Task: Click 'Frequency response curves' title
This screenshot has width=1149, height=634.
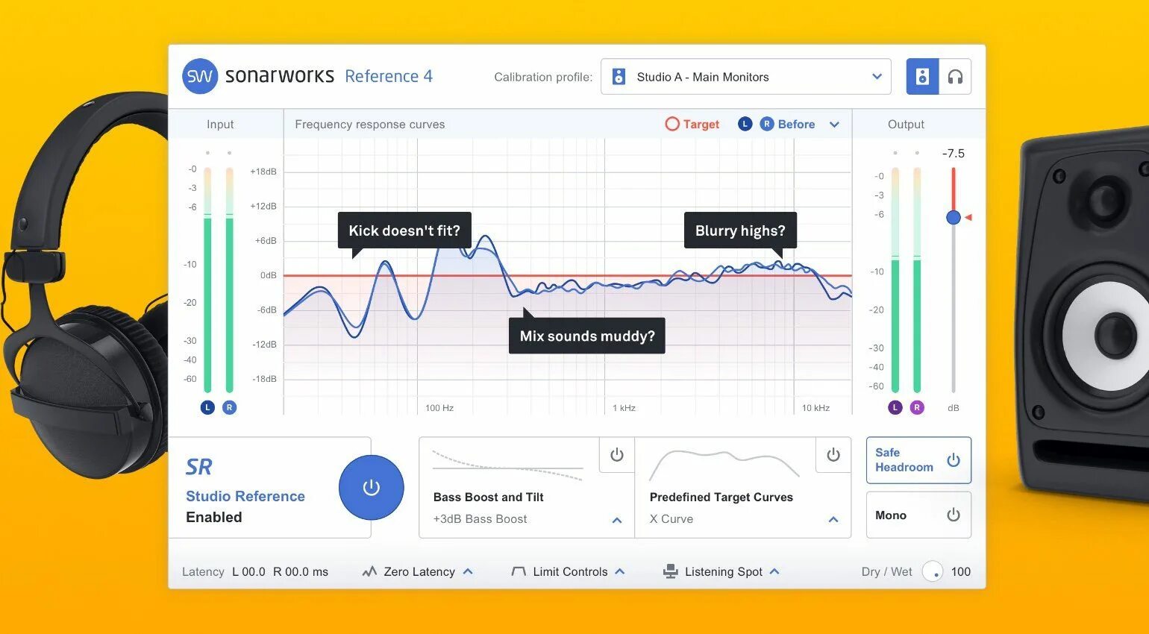Action: click(370, 125)
